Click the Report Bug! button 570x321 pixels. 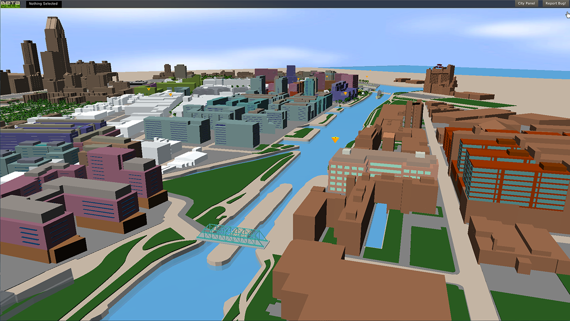[x=555, y=4]
